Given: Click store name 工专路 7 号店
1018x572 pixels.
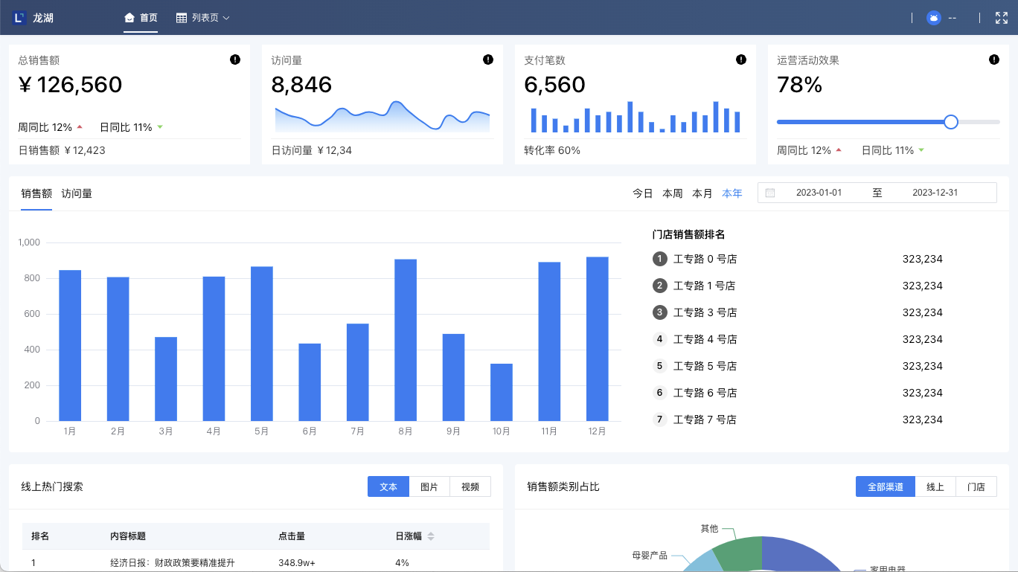Looking at the screenshot, I should (x=705, y=420).
